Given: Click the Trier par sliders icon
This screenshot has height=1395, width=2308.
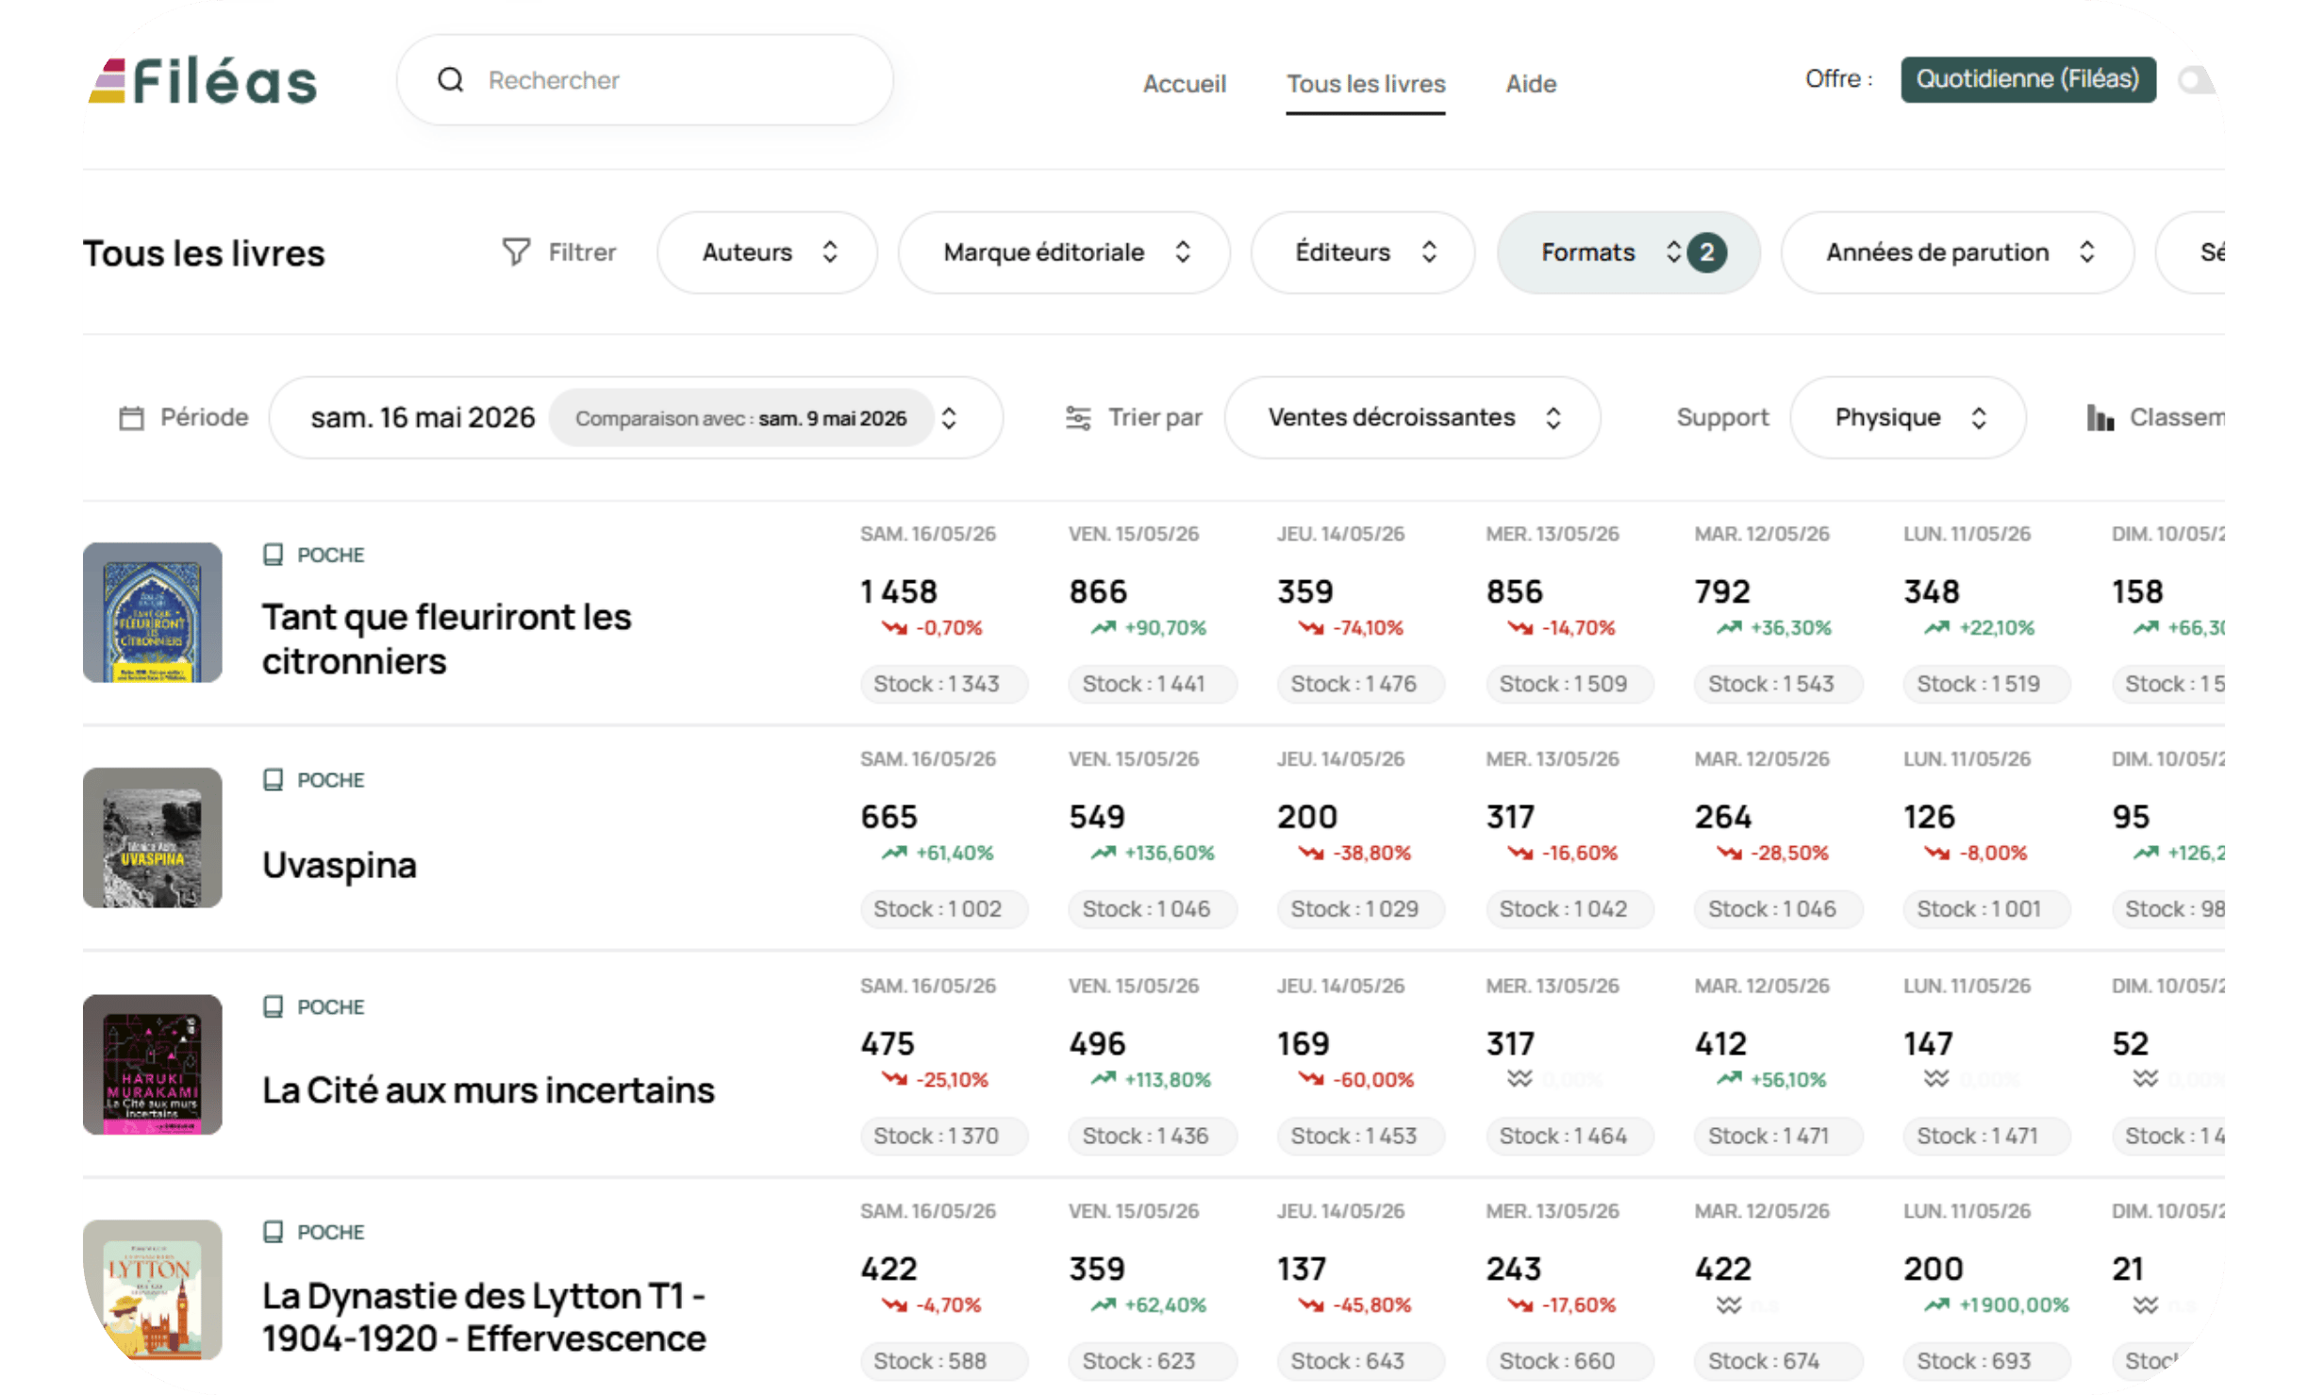Looking at the screenshot, I should 1077,418.
